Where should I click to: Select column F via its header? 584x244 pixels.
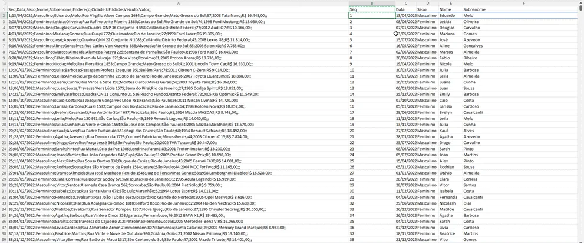coord(523,4)
